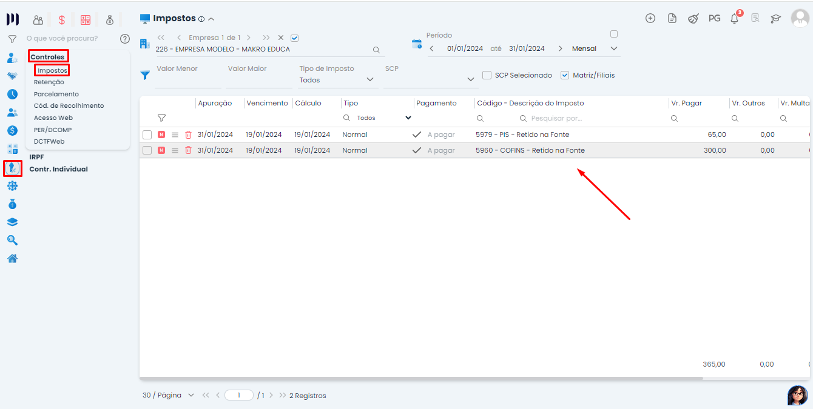Uncheck the Matriz/Filiais checkbox

[x=565, y=75]
